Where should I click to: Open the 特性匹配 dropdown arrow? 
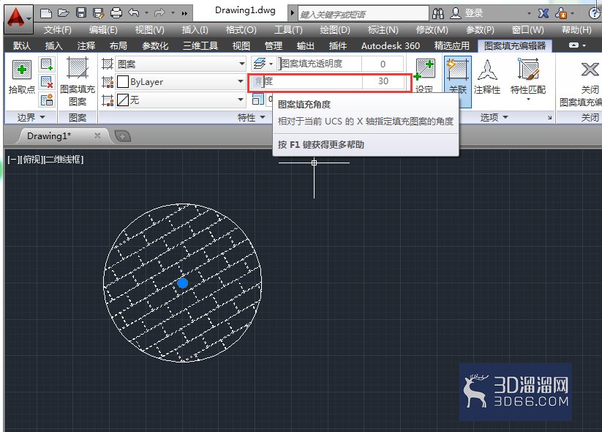[528, 99]
